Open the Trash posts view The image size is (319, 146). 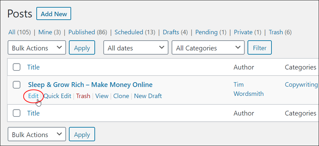click(280, 32)
